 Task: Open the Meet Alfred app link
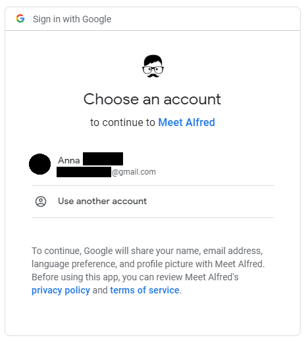pyautogui.click(x=186, y=122)
